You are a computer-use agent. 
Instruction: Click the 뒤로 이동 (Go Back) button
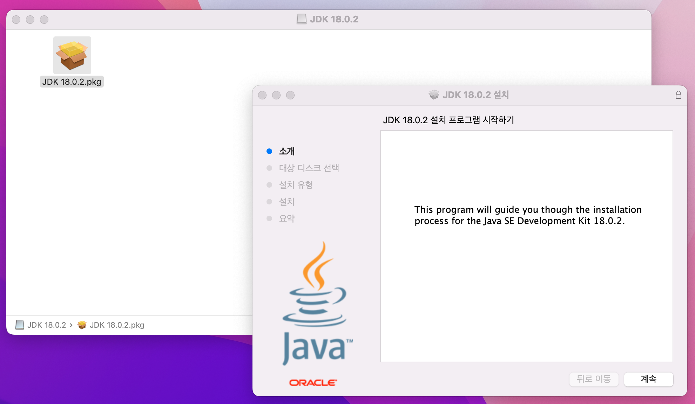pos(594,379)
